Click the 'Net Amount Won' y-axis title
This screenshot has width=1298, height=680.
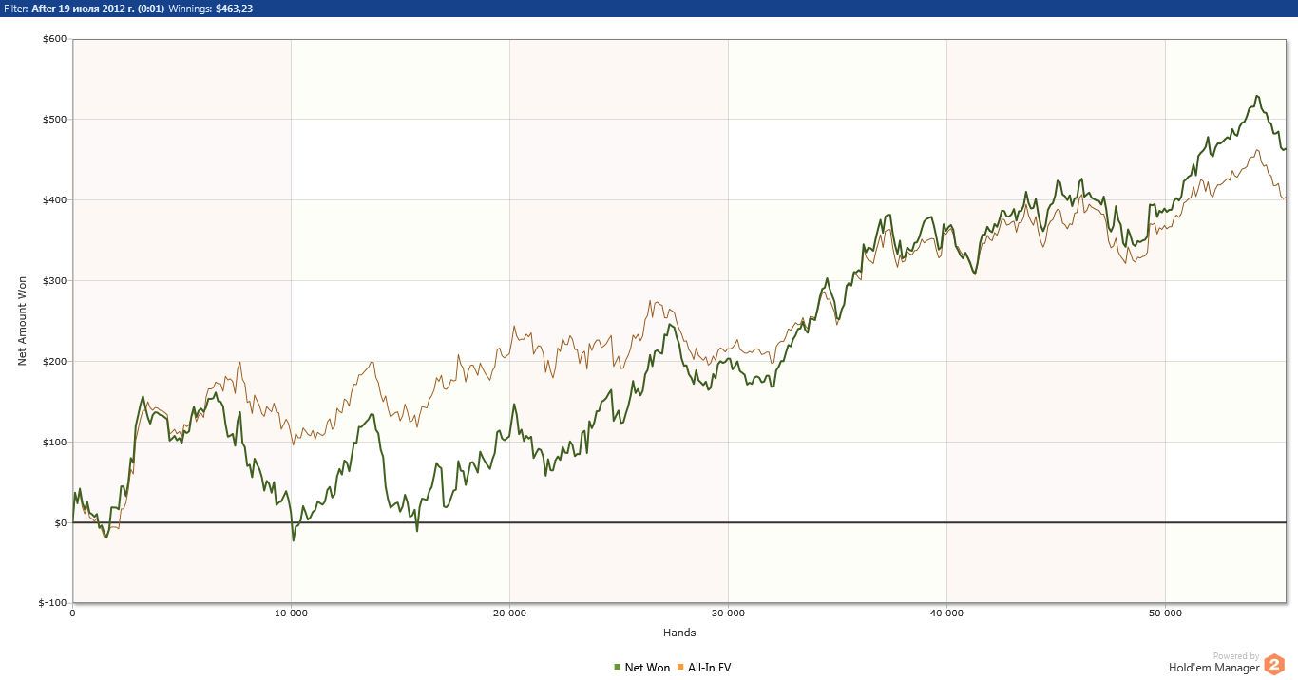[x=22, y=321]
